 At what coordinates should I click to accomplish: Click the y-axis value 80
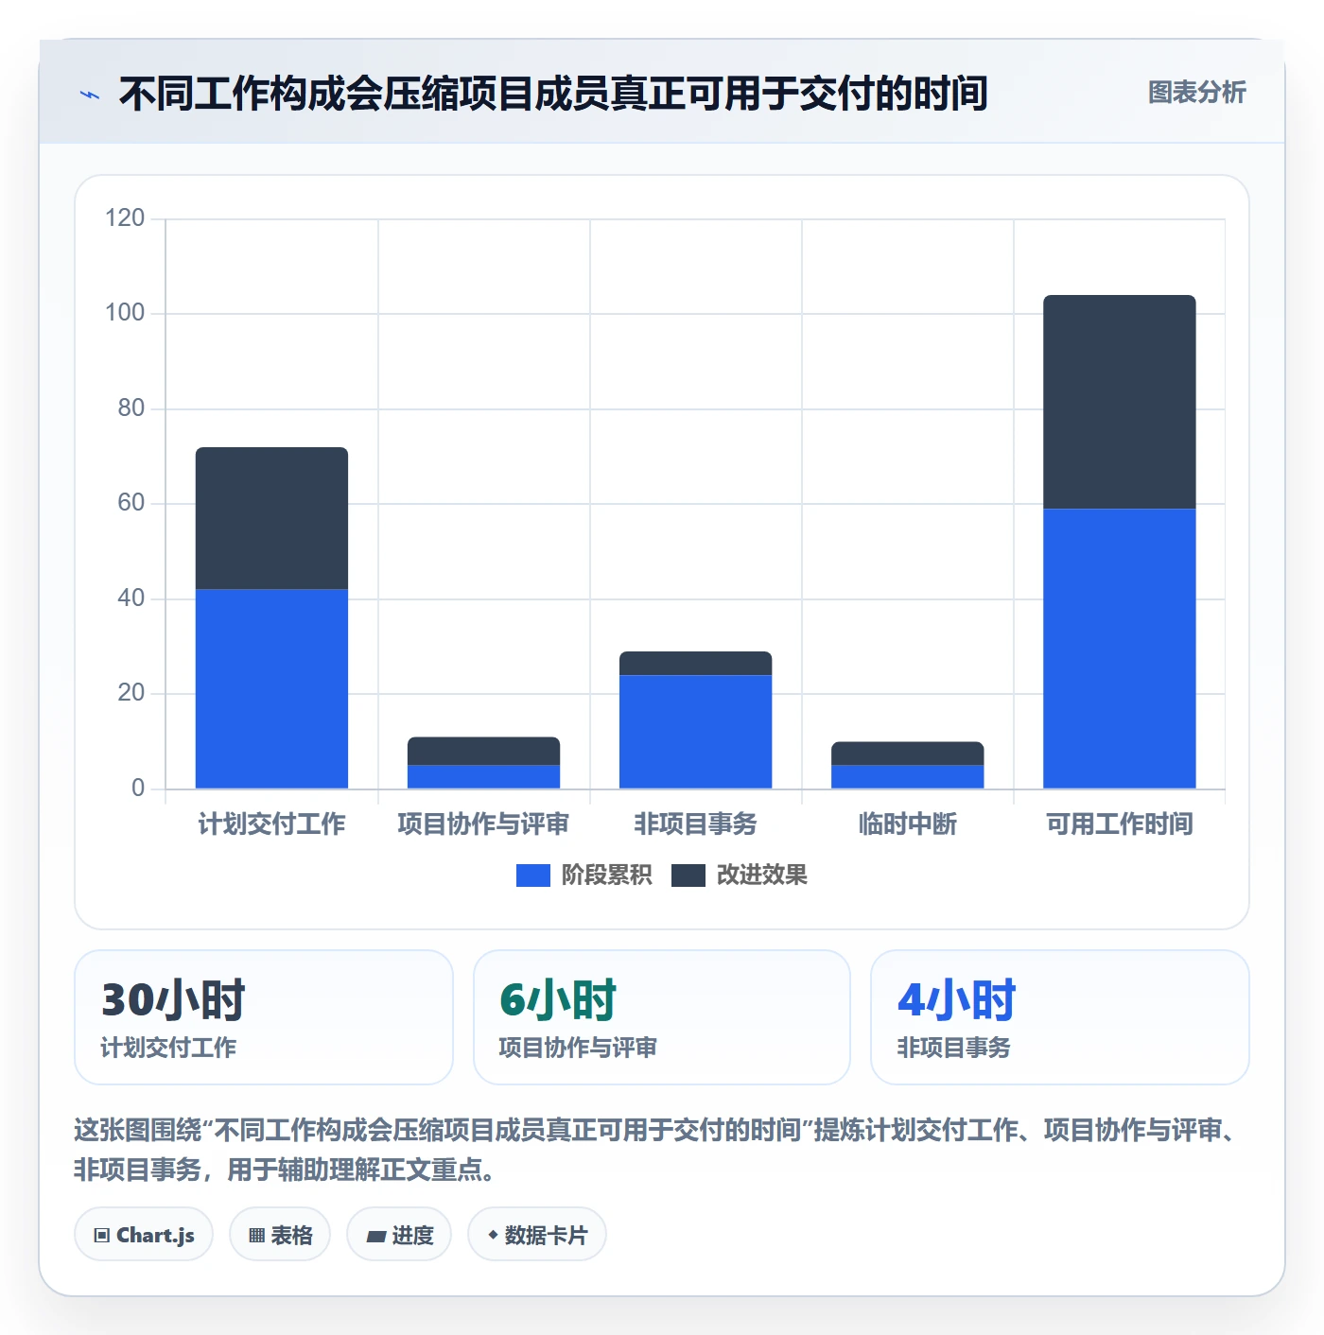(131, 408)
